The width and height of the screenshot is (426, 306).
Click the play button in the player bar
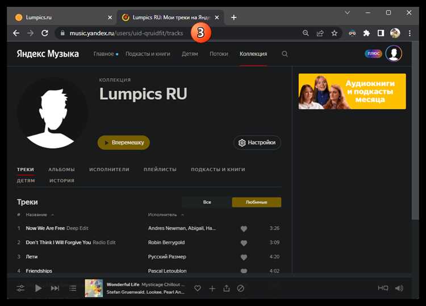[38, 288]
